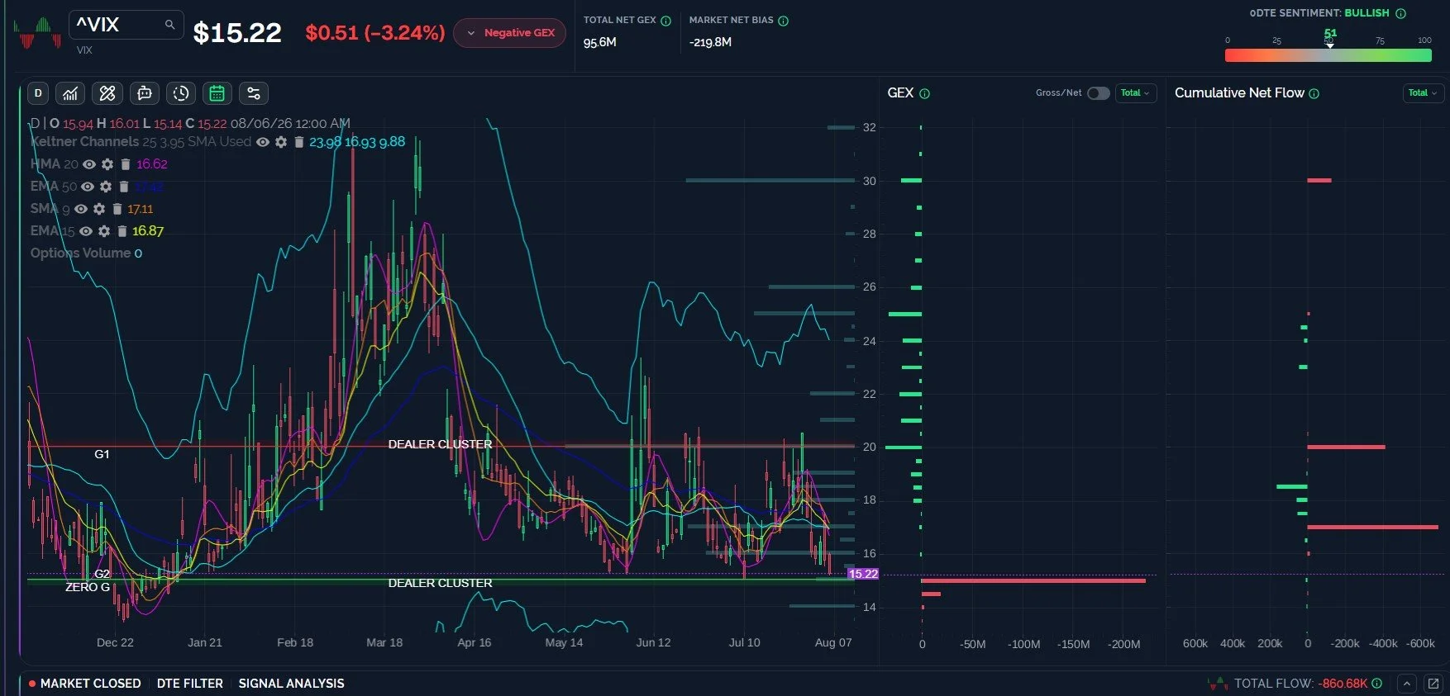Click the ^VIX ticker search field
Screen dimensions: 1450x696
tap(126, 25)
